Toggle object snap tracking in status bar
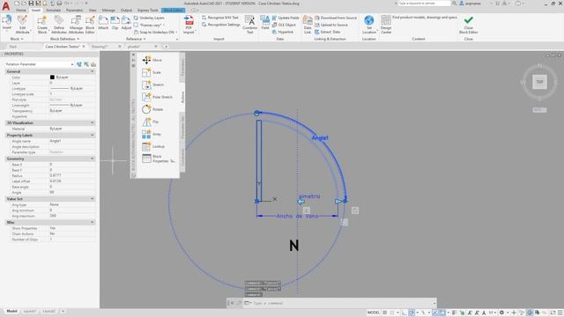Image resolution: width=564 pixels, height=317 pixels. 435,313
